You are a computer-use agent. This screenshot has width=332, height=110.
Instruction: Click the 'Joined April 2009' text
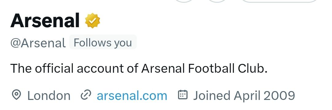tap(244, 96)
